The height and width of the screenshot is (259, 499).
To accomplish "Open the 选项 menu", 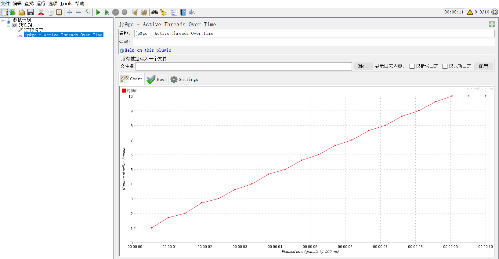I will [x=53, y=4].
